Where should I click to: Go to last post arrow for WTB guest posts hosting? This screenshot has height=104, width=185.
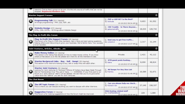(137, 64)
